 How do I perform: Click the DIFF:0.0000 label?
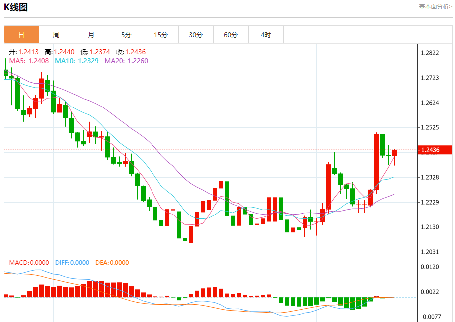click(x=72, y=263)
